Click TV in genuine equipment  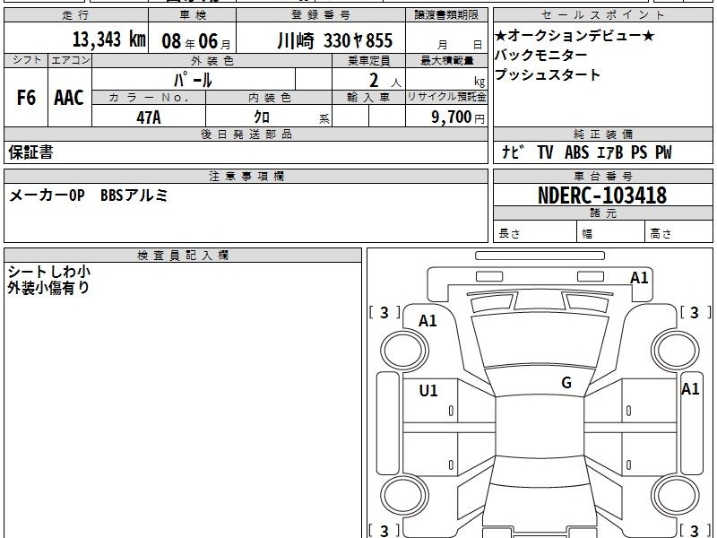pos(545,152)
